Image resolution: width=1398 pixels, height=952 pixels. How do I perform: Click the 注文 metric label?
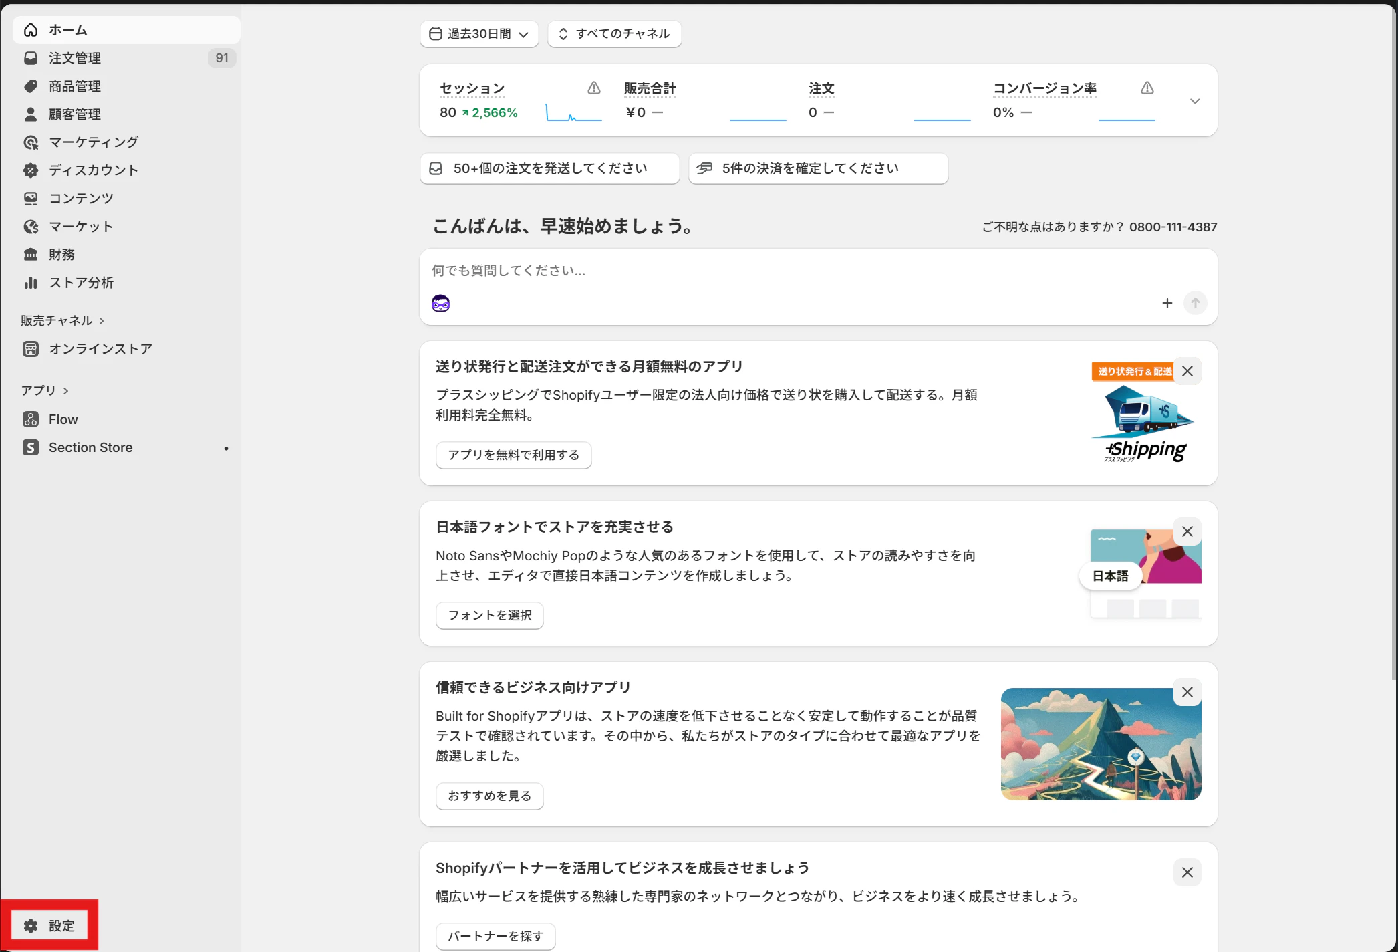821,88
